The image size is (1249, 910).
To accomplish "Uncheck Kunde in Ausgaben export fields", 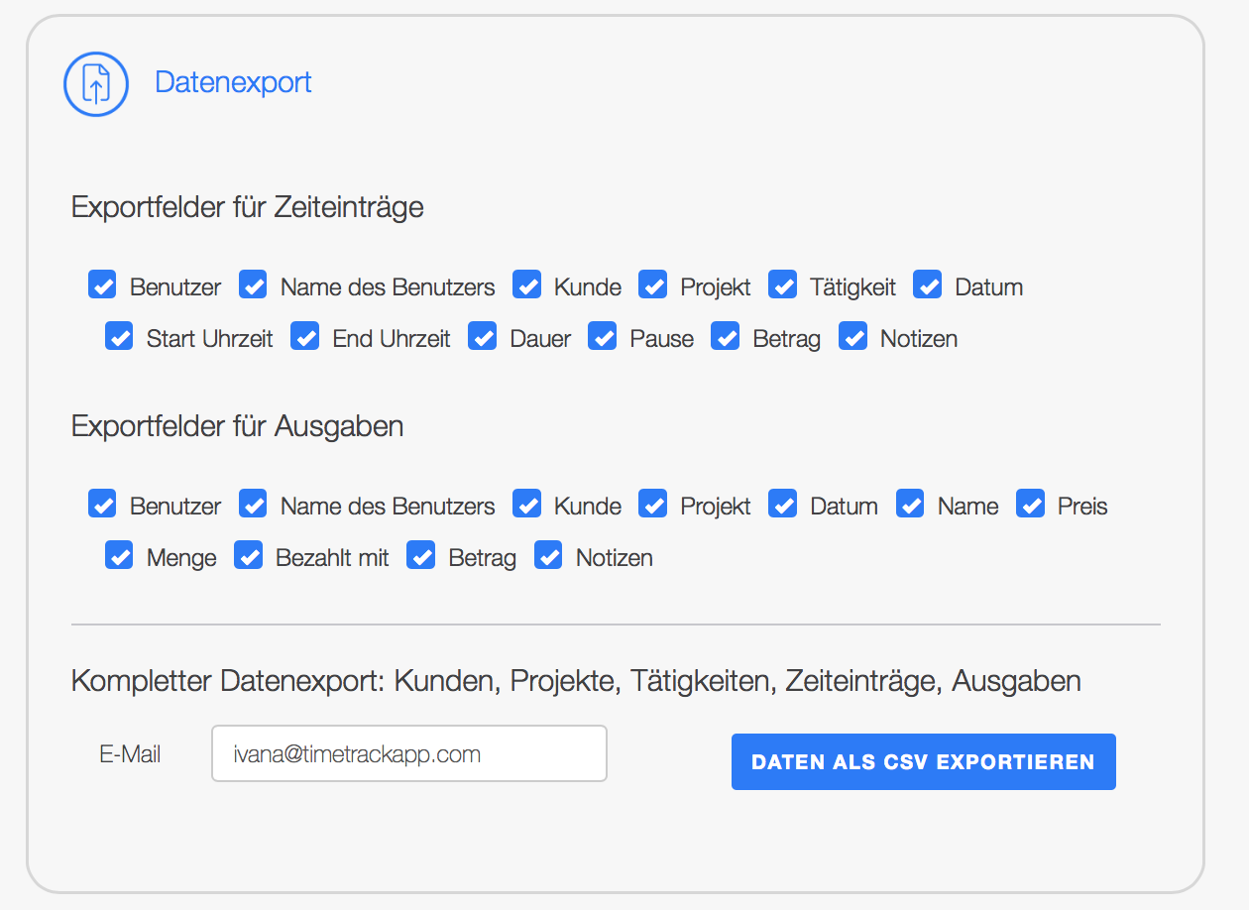I will tap(527, 504).
